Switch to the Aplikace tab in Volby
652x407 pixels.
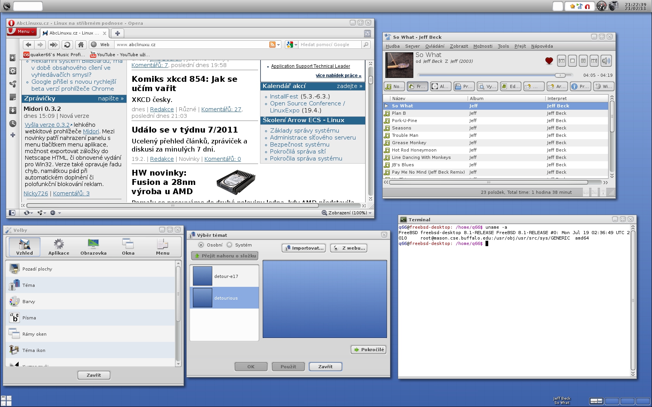[x=59, y=247]
